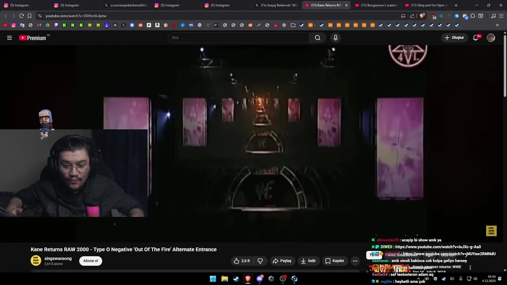Click the Oluştur create button
This screenshot has height=285, width=507.
click(454, 38)
